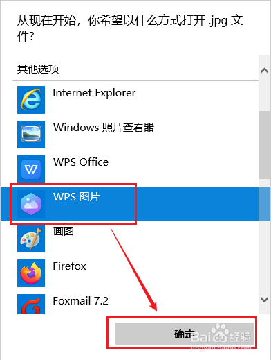Confirm with the 确定 button
Viewport: 271px width, 360px height.
185,334
